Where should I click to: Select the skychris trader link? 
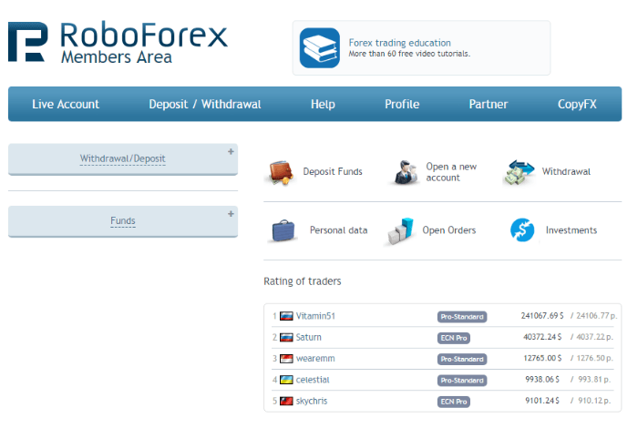click(x=312, y=401)
